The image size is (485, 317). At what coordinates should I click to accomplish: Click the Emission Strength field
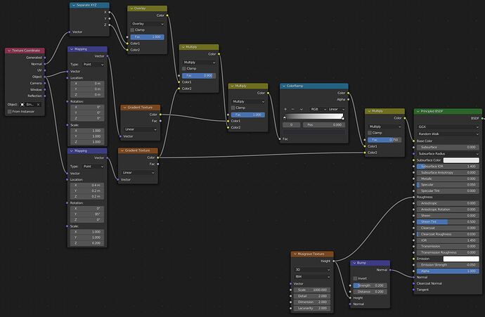coord(448,265)
